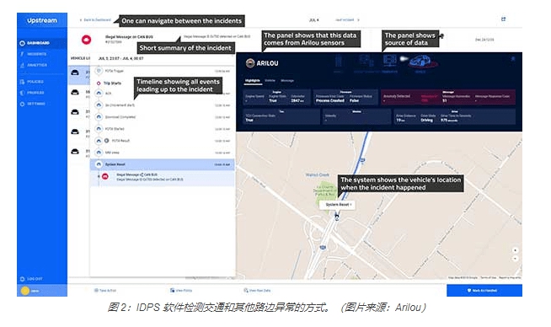Image resolution: width=551 pixels, height=327 pixels.
Task: Click Mark As Handled button
Action: tap(484, 291)
